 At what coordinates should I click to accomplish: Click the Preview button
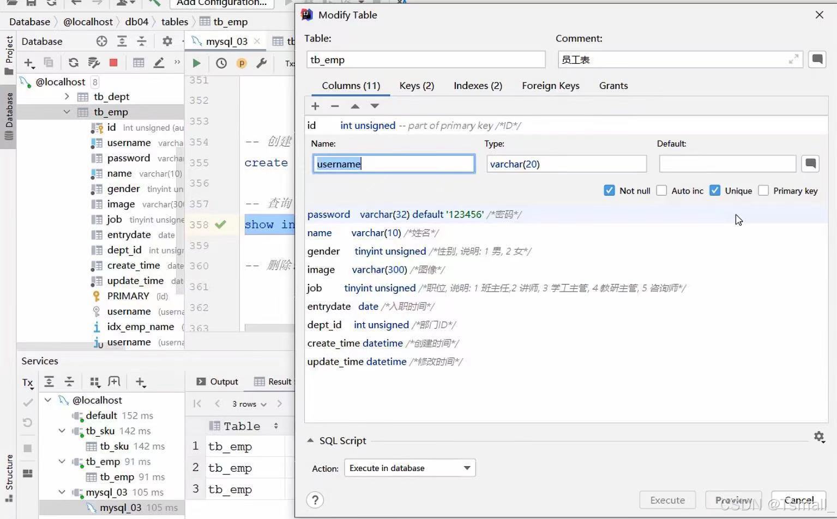(733, 500)
